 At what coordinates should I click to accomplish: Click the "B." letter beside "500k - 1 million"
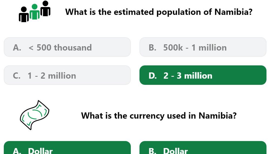click(152, 48)
